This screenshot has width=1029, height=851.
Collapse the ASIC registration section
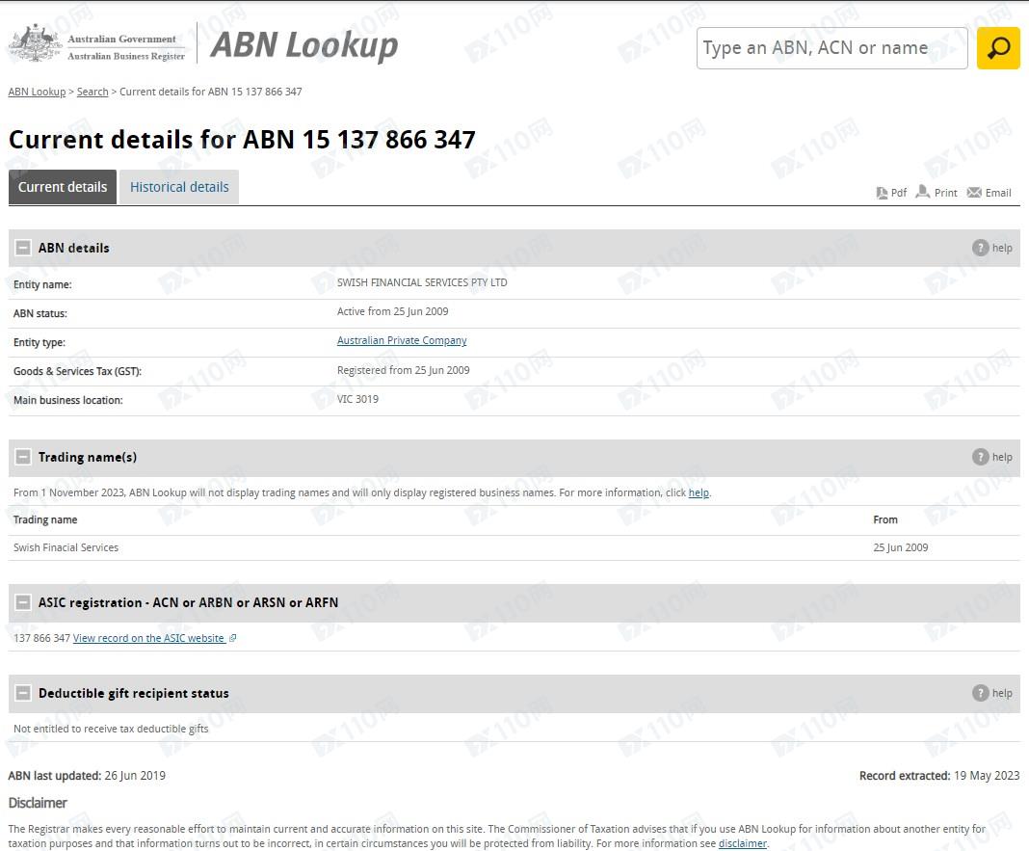(x=23, y=602)
